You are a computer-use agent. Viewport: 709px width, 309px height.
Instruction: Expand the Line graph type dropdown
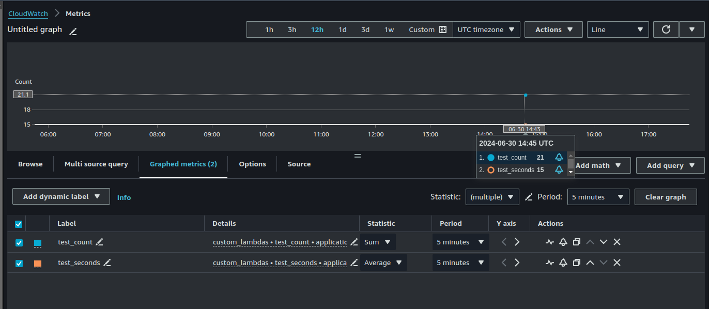(x=618, y=29)
